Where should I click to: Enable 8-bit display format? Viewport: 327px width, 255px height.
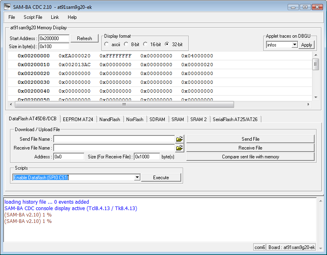[127, 45]
